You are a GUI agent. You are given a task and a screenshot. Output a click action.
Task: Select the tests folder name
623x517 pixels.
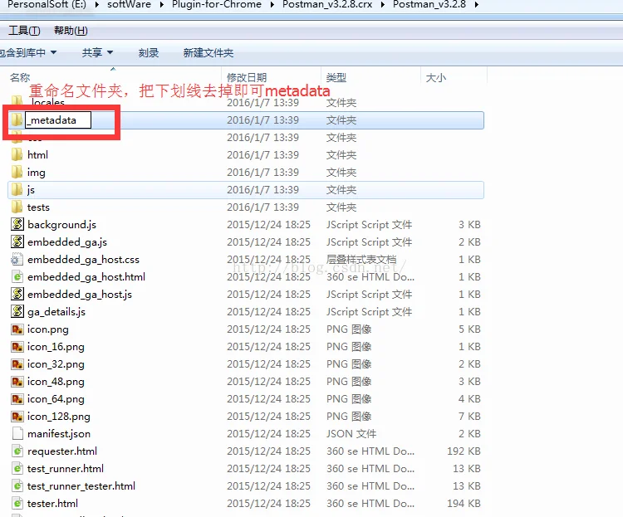pos(38,207)
